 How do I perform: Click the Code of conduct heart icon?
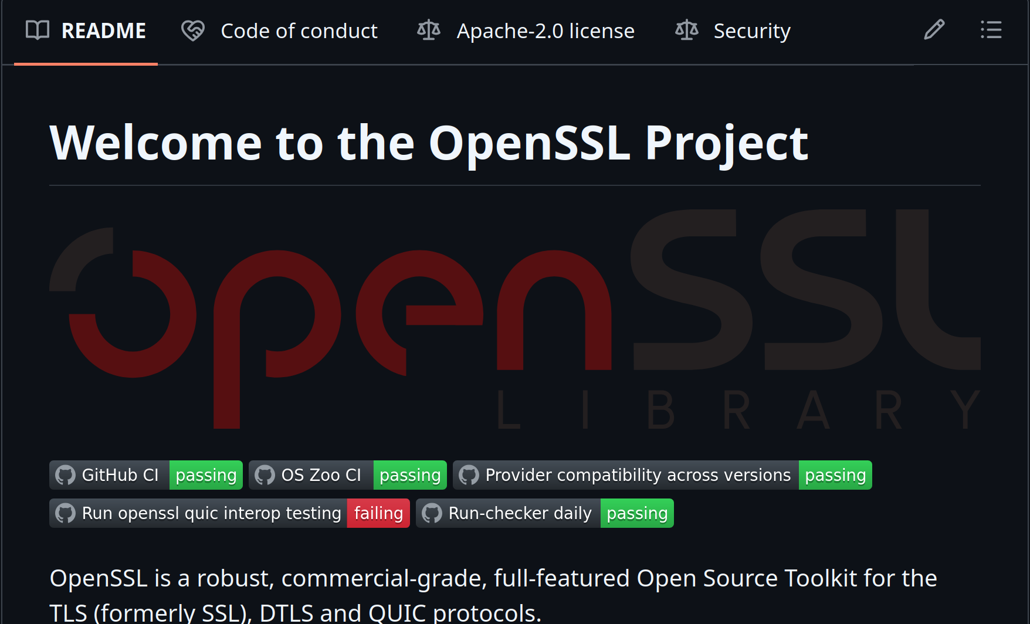(193, 30)
